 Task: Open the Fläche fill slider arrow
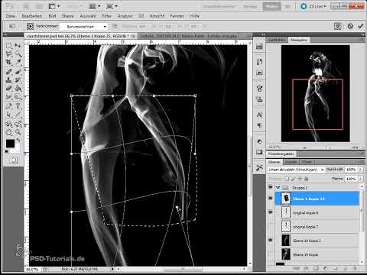tap(360, 179)
